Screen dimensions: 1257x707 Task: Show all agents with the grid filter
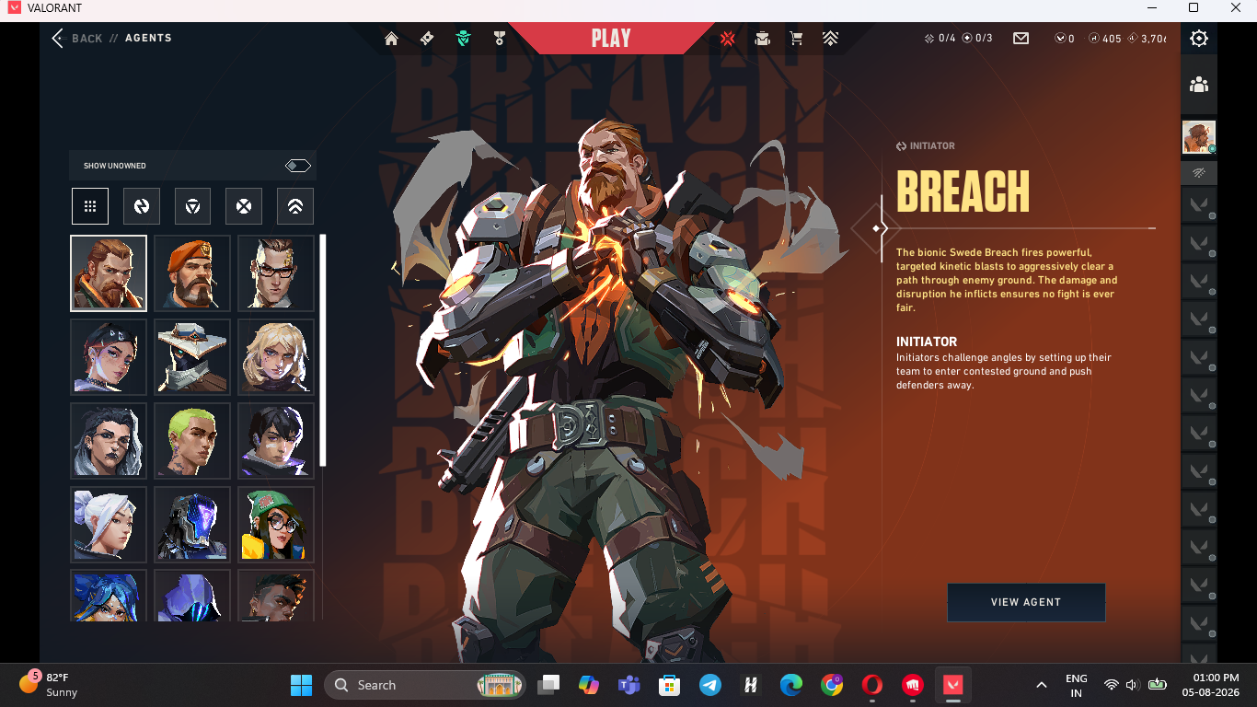tap(90, 206)
